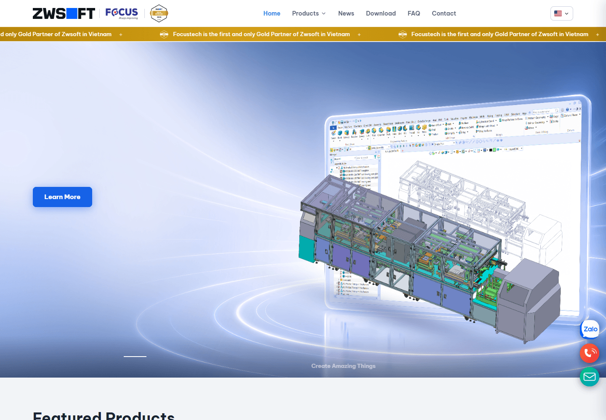606x420 pixels.
Task: Open the language selector with US flag
Action: (x=562, y=13)
